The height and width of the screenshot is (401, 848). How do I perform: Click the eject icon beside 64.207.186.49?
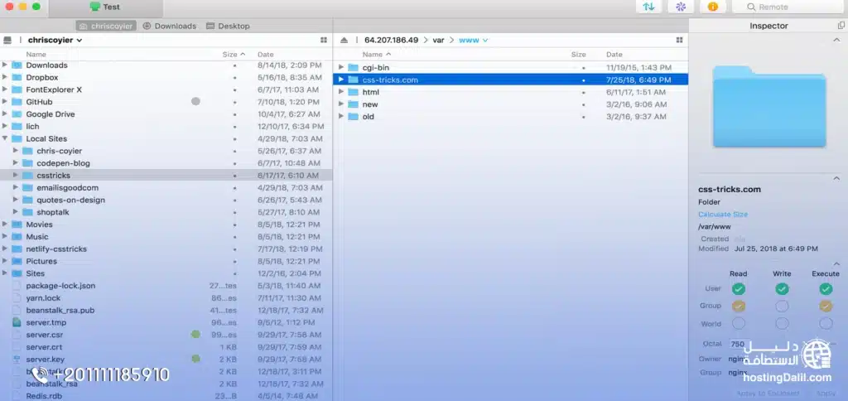click(344, 40)
